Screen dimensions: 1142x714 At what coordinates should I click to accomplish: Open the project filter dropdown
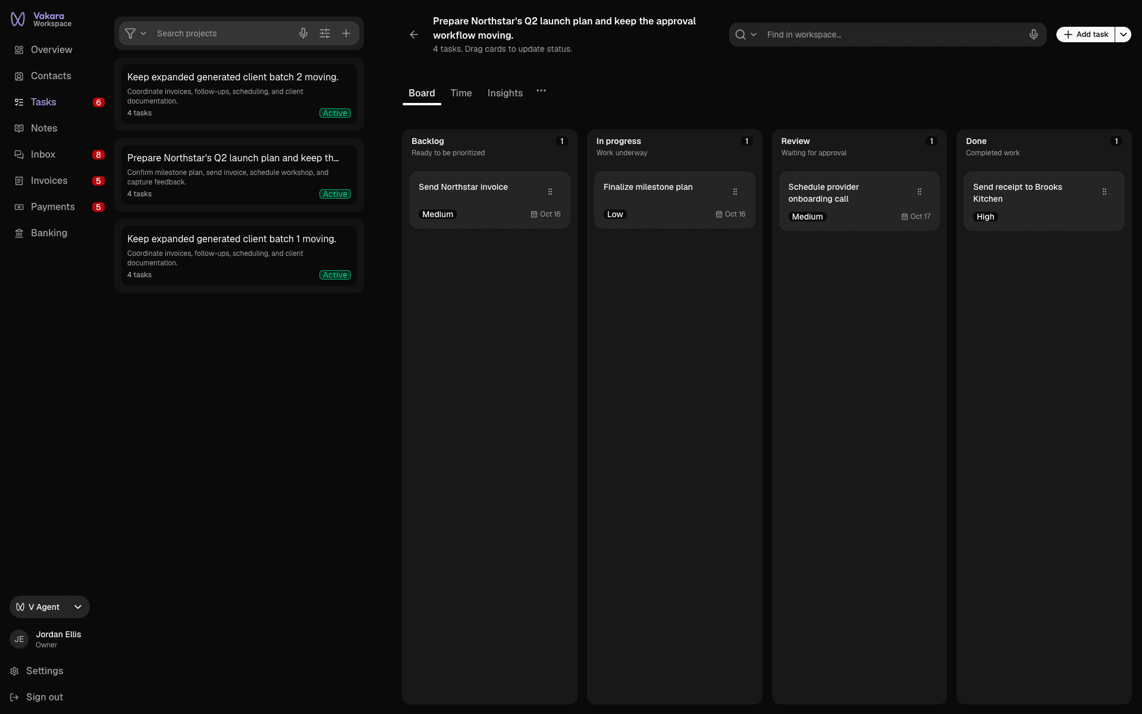tap(136, 33)
